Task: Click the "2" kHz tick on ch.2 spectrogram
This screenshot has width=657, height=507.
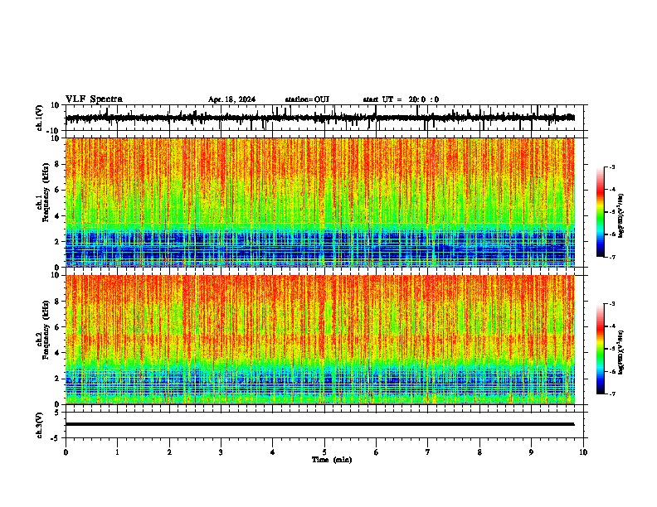Action: [x=56, y=379]
